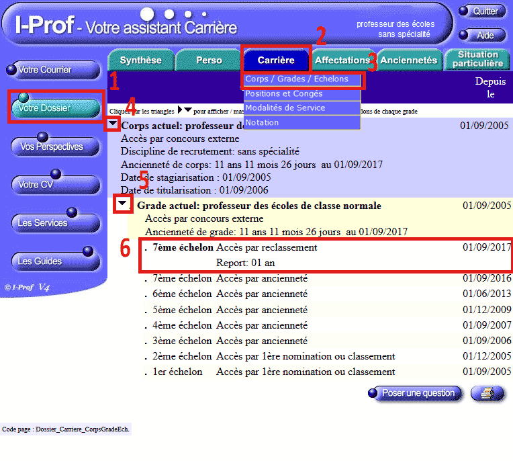Collapse the Grade actuel triangle
This screenshot has height=461, width=513.
pyautogui.click(x=122, y=204)
